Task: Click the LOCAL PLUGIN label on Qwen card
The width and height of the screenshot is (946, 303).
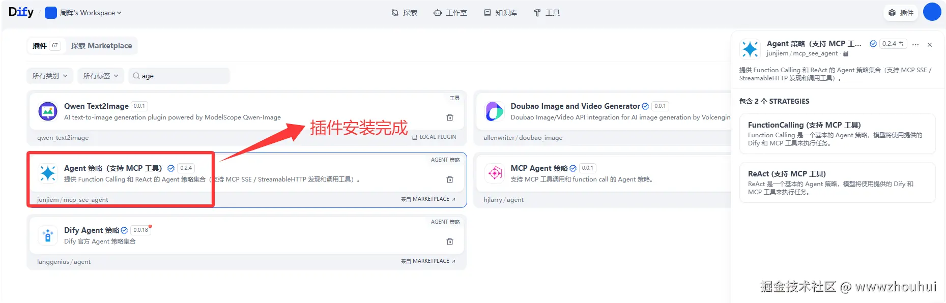Action: coord(434,137)
